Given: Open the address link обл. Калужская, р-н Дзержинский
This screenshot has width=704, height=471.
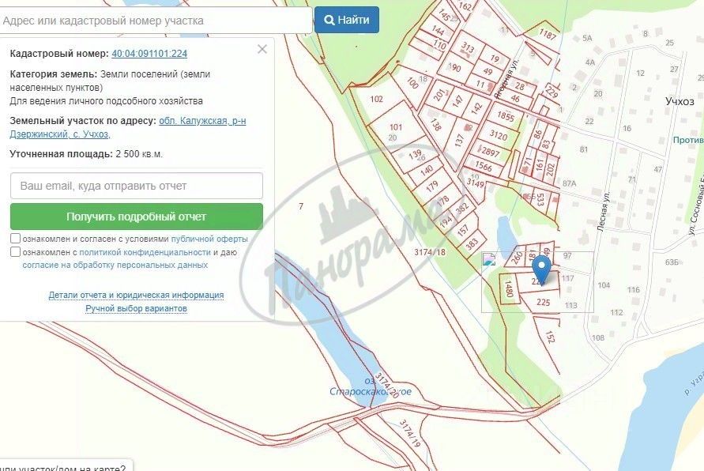Looking at the screenshot, I should (x=128, y=127).
